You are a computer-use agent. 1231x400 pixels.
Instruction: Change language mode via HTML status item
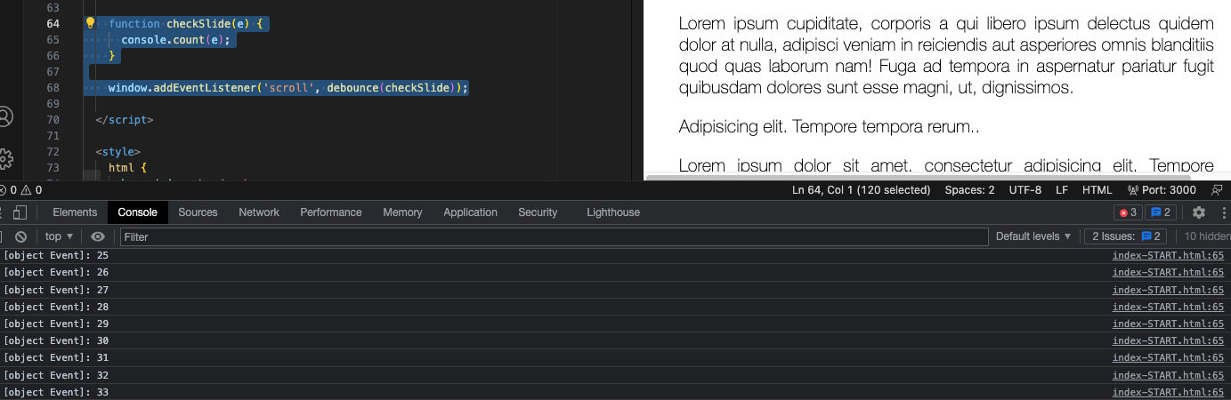1097,190
